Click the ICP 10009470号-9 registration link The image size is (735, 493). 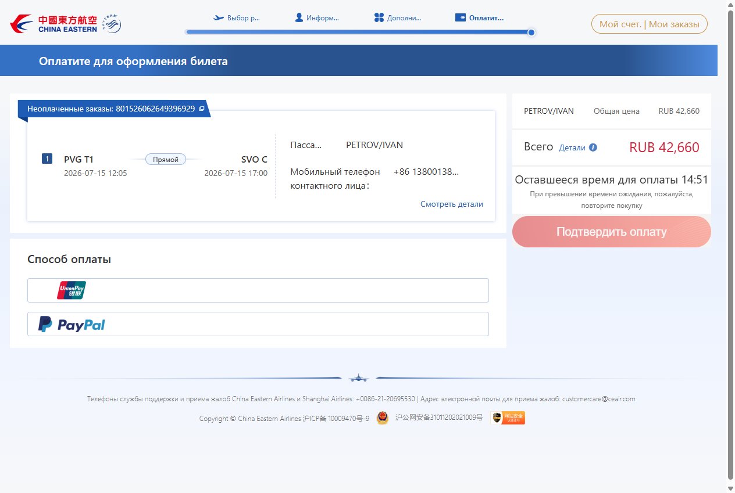coord(336,418)
